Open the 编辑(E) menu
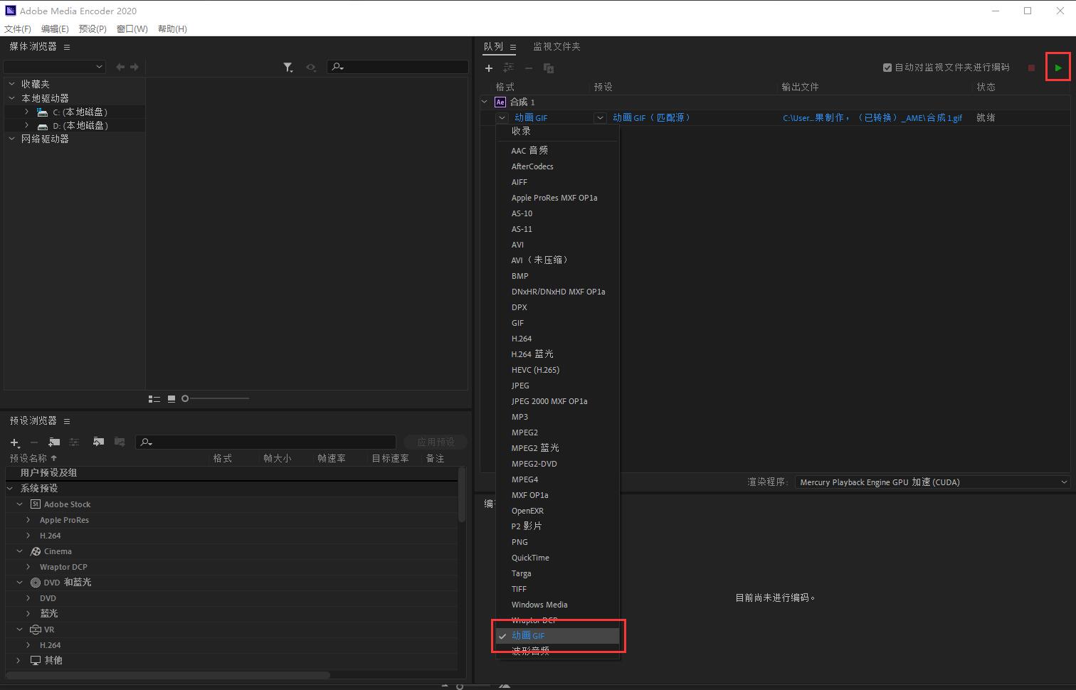The image size is (1076, 690). pos(55,28)
